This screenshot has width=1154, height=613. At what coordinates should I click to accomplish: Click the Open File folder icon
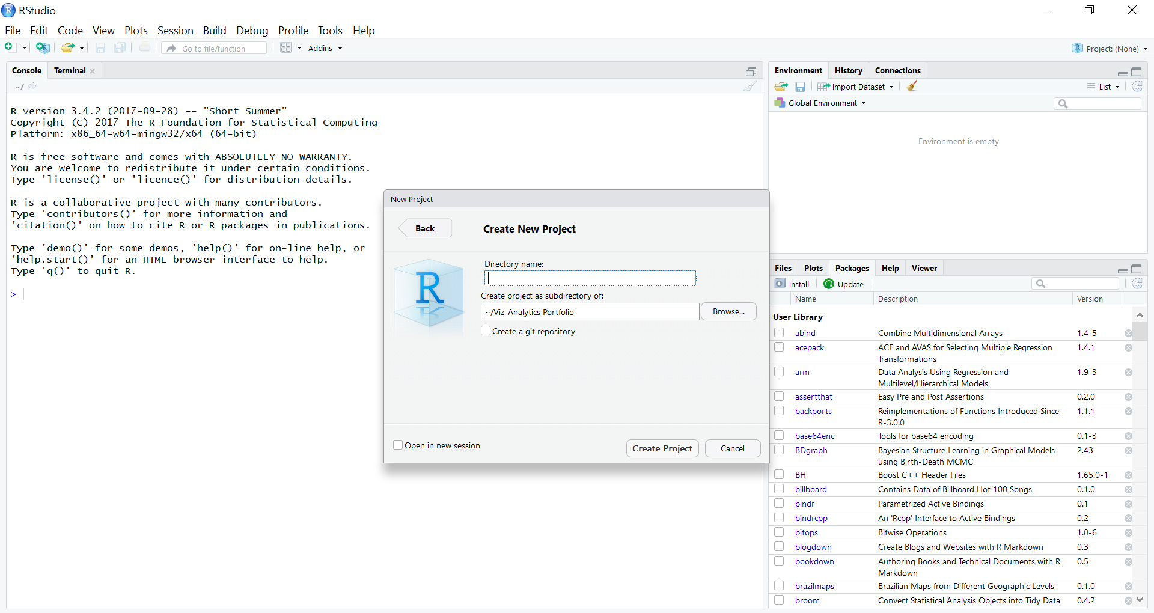tap(68, 48)
